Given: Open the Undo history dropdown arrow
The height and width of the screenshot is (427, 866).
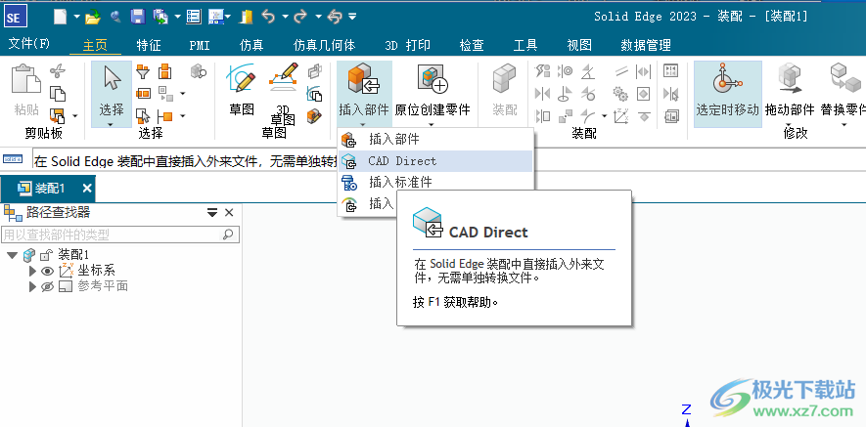Looking at the screenshot, I should pyautogui.click(x=285, y=18).
